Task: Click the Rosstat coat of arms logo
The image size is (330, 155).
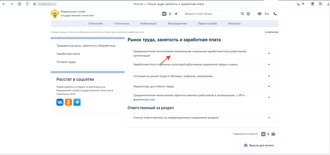Action: click(55, 14)
